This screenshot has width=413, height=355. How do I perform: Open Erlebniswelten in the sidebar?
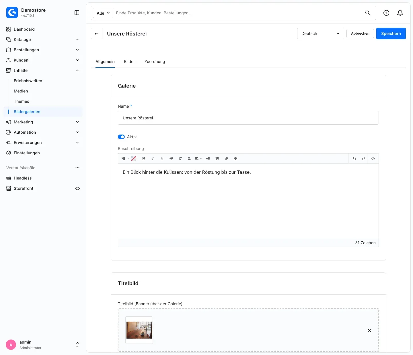pos(28,81)
